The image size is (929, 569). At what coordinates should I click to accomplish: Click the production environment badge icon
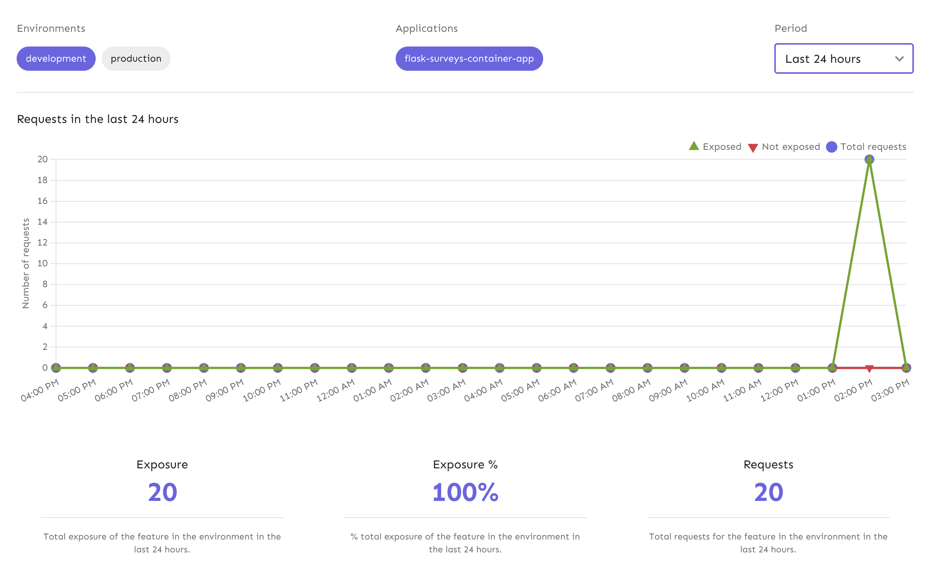coord(135,58)
